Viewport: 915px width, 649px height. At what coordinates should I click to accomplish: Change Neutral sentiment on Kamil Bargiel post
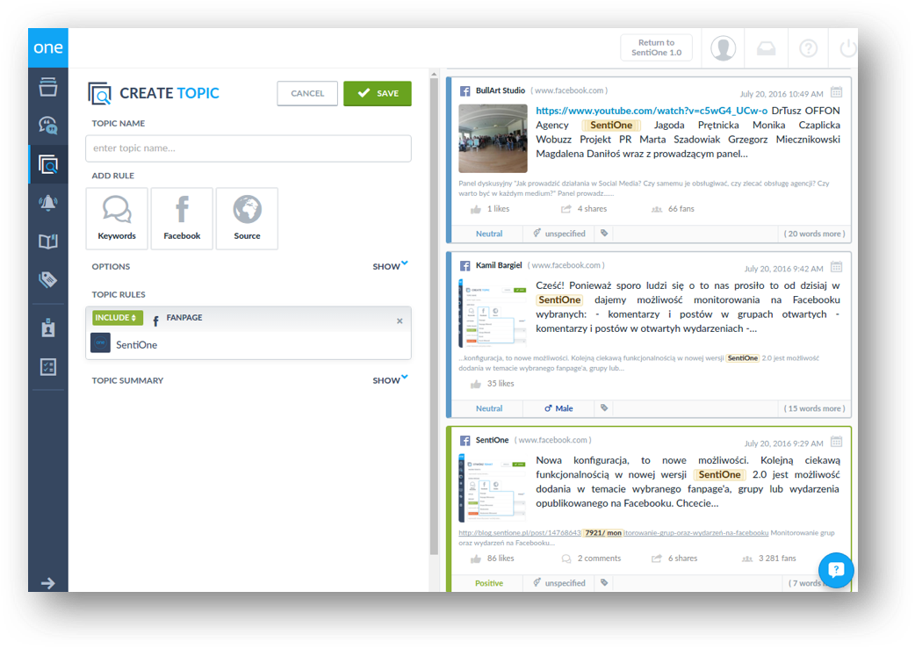488,408
